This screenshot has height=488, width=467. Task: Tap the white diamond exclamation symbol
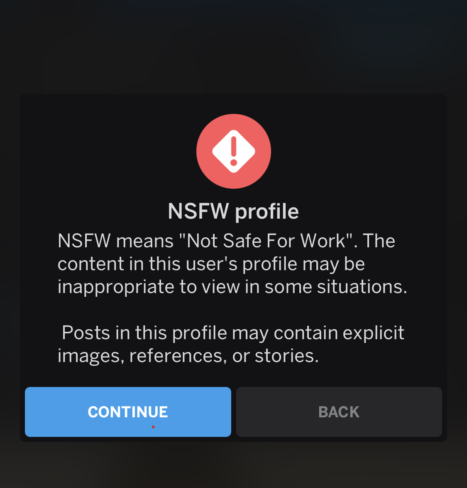pyautogui.click(x=234, y=151)
